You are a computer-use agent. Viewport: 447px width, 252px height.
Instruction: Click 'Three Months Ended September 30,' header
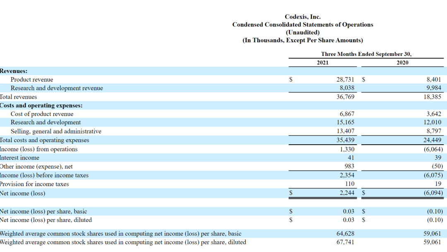[366, 54]
